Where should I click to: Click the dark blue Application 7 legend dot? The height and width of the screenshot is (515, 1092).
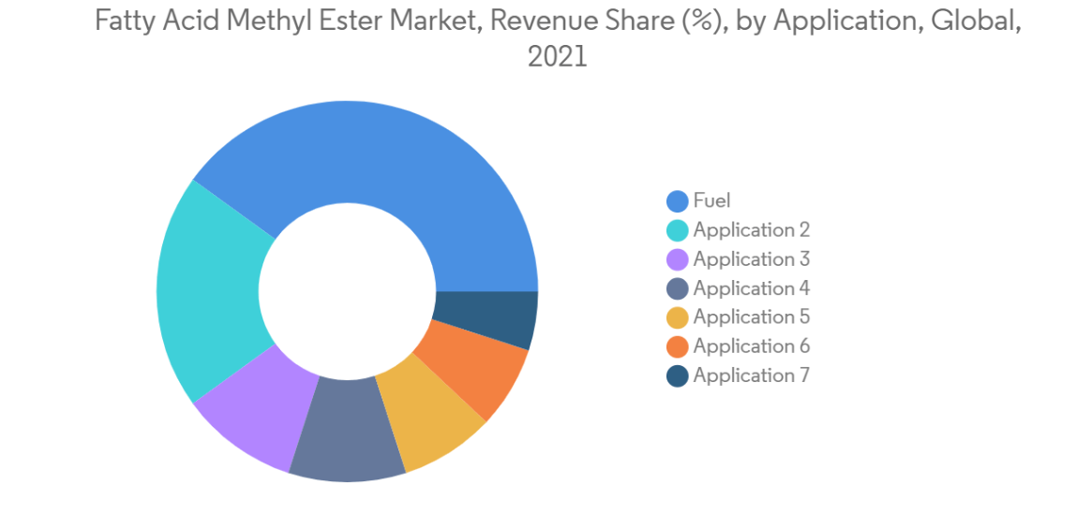point(678,375)
